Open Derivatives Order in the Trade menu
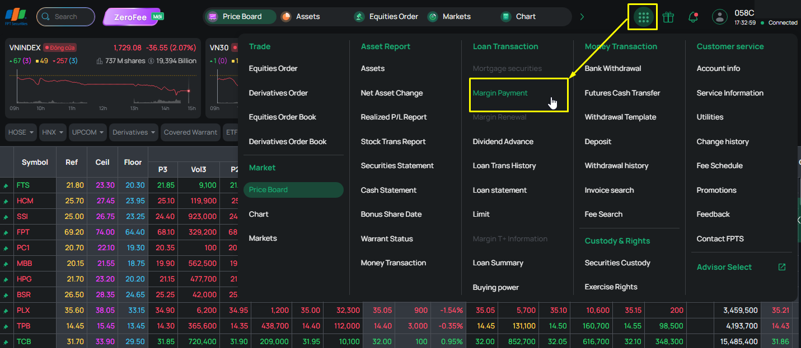This screenshot has width=801, height=348. [278, 93]
